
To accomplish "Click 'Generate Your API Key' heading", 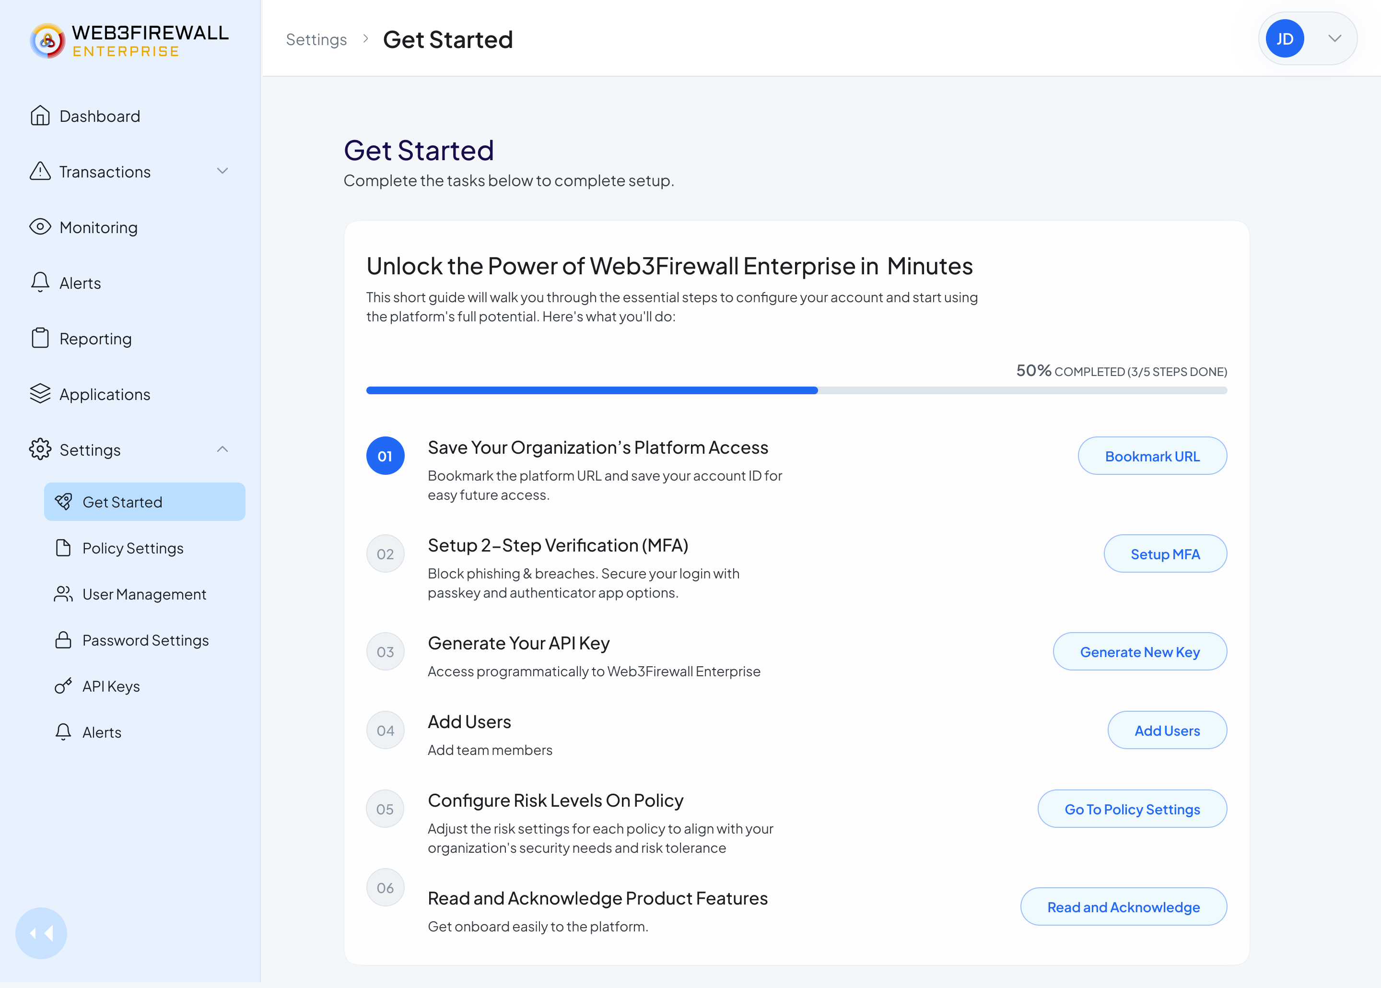I will point(518,643).
